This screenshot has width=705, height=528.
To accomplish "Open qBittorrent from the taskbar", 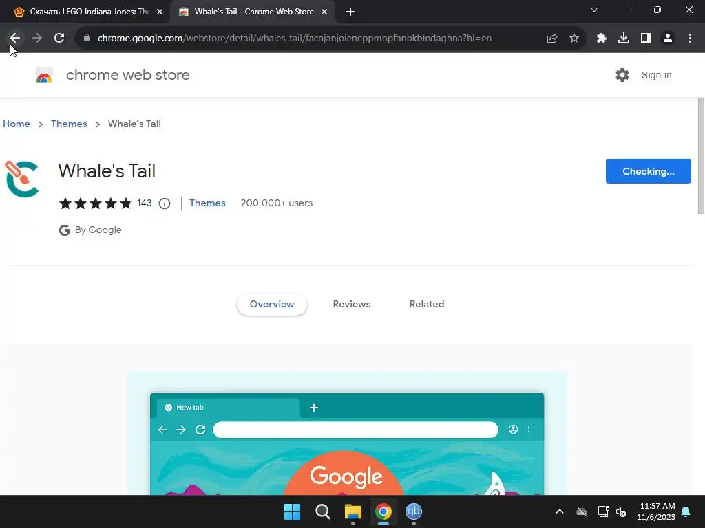I will (x=414, y=511).
